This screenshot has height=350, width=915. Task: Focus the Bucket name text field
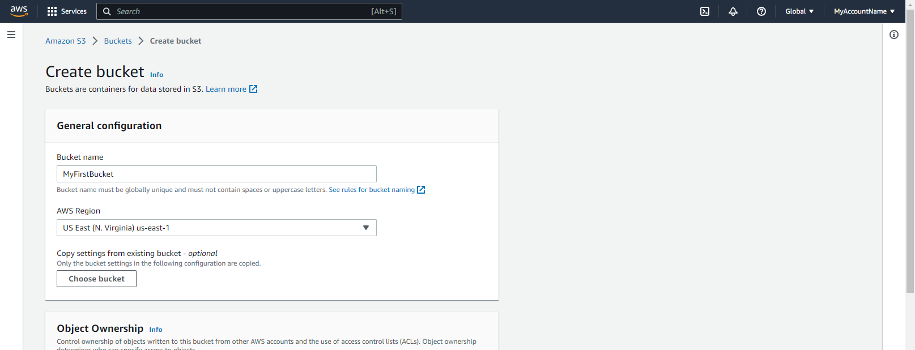216,174
